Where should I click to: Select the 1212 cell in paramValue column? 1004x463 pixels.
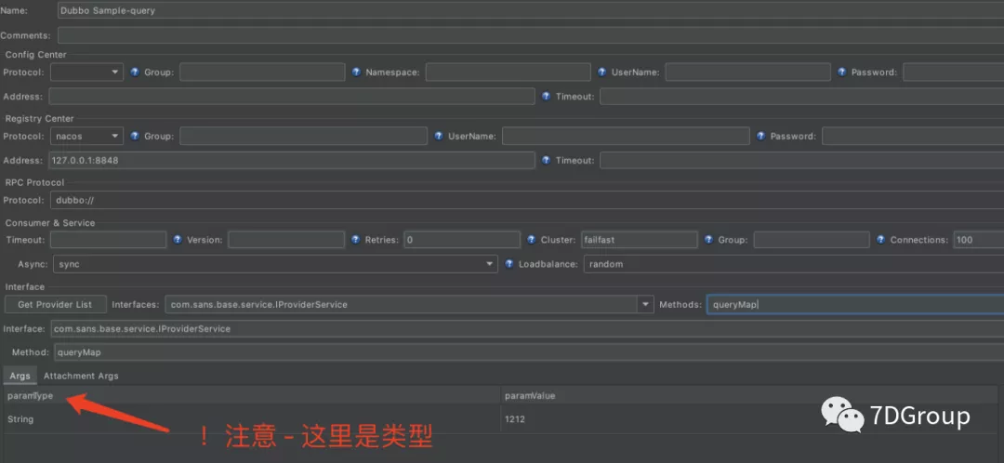[x=750, y=418]
